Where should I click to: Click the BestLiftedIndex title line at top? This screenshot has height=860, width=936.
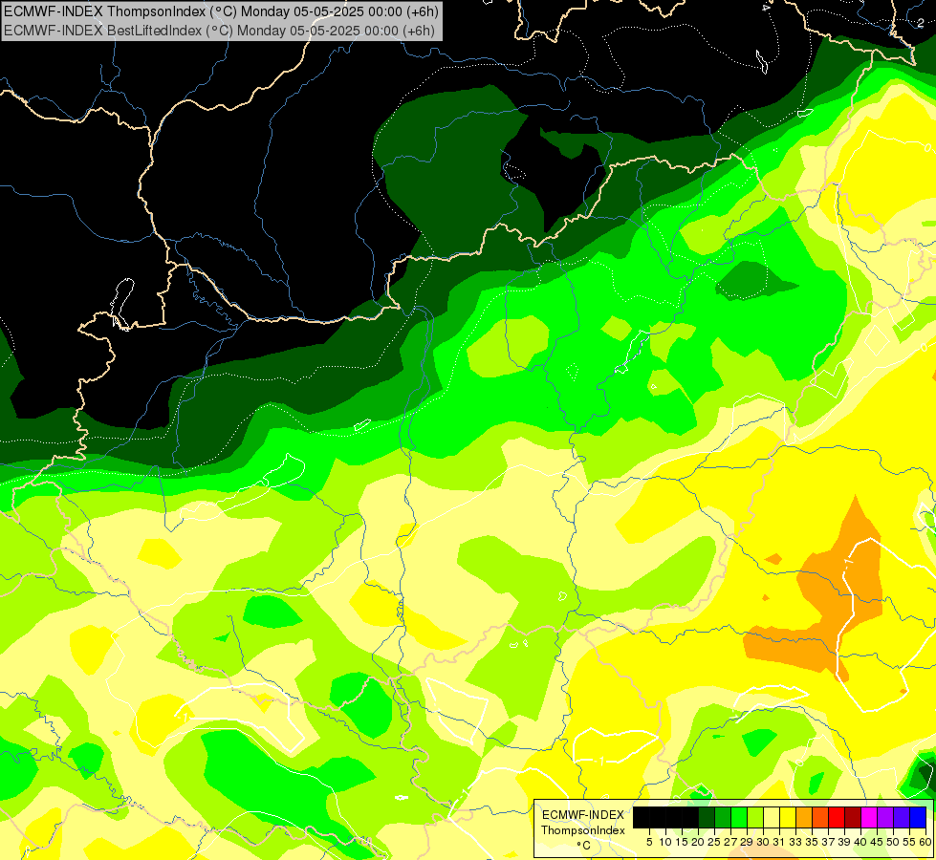219,31
